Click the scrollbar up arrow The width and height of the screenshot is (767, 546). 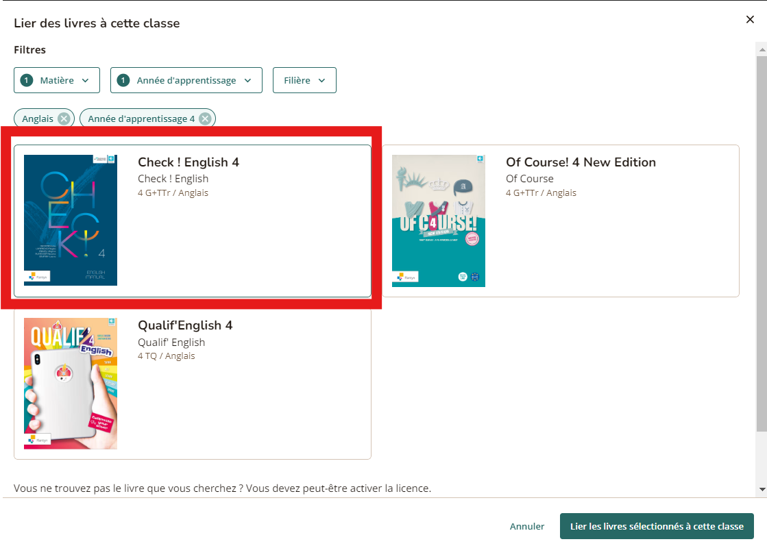coord(762,49)
